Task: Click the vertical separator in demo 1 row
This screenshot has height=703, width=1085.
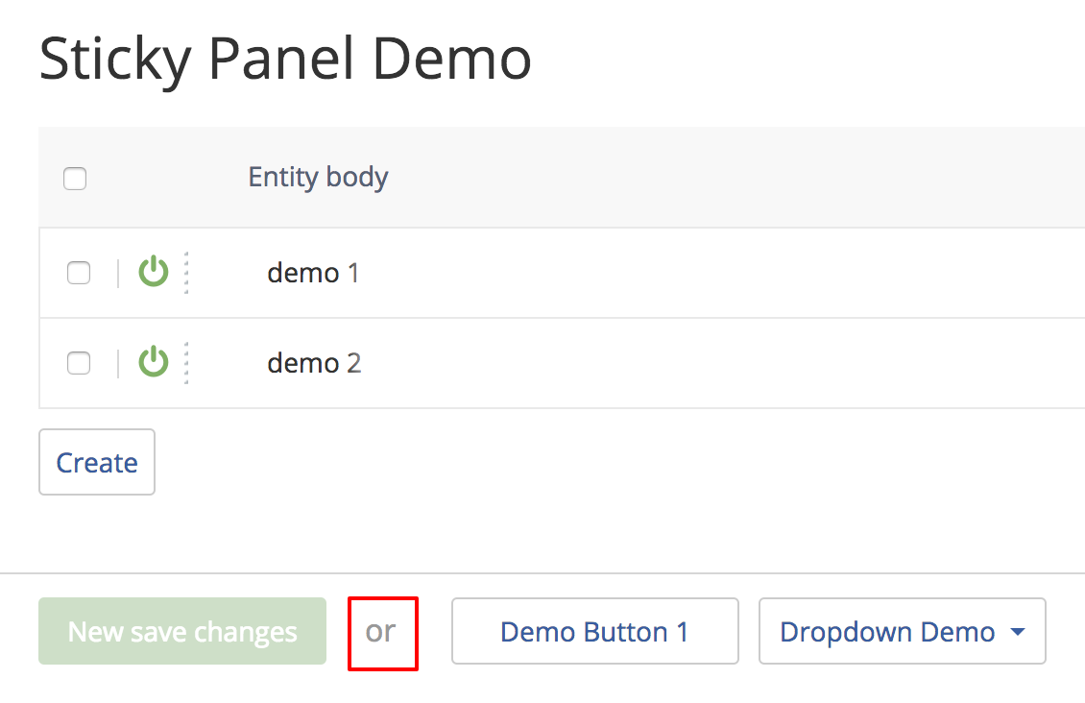Action: [x=118, y=274]
